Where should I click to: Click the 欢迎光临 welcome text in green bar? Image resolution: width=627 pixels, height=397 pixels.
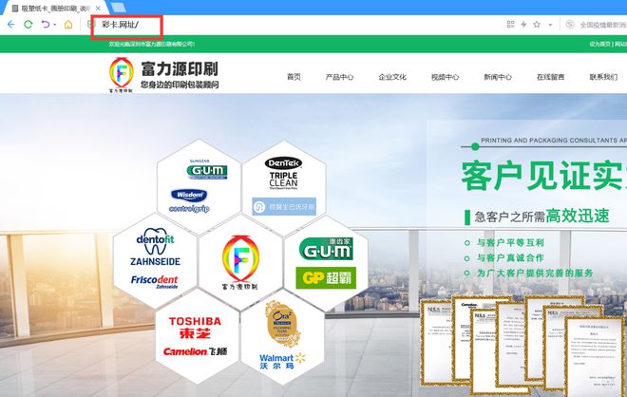(152, 44)
